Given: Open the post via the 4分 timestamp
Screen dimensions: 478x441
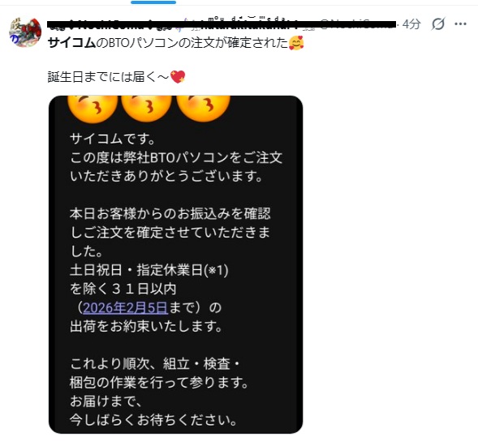Looking at the screenshot, I should 411,24.
